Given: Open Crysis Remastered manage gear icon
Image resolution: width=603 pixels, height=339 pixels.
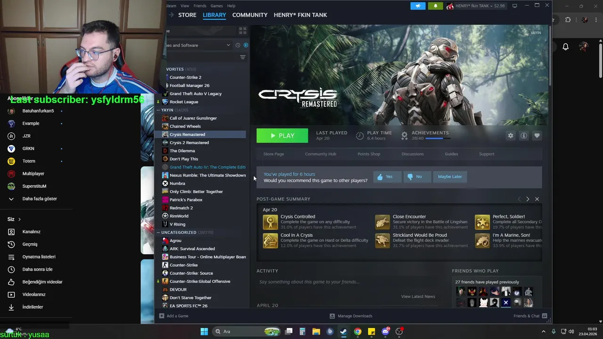Looking at the screenshot, I should click(510, 136).
